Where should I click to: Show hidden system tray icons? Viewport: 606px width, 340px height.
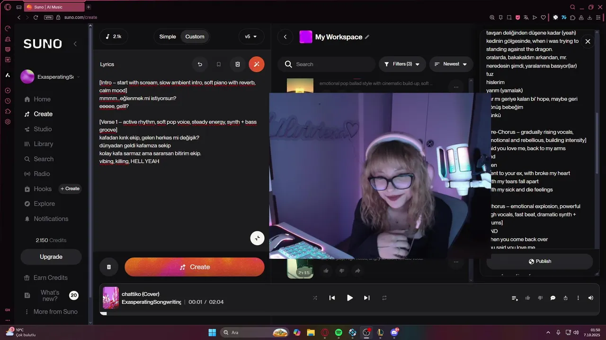click(x=548, y=332)
